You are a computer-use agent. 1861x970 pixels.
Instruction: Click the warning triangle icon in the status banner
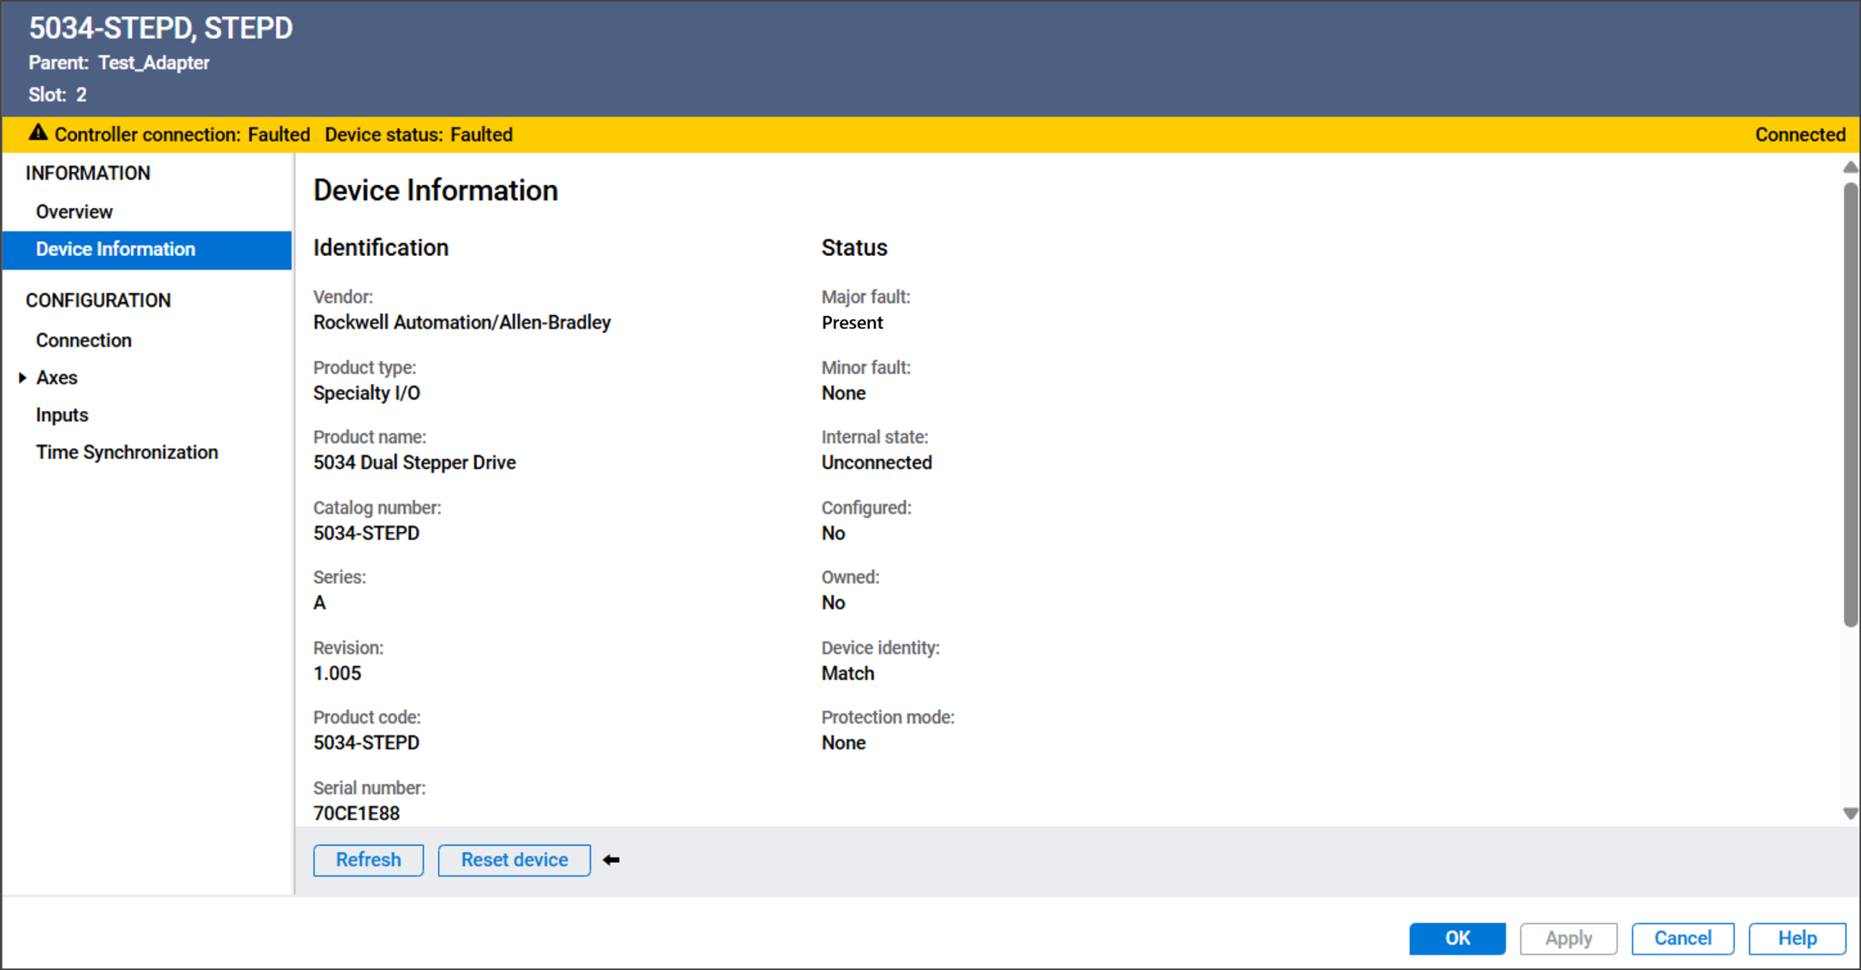[x=38, y=134]
